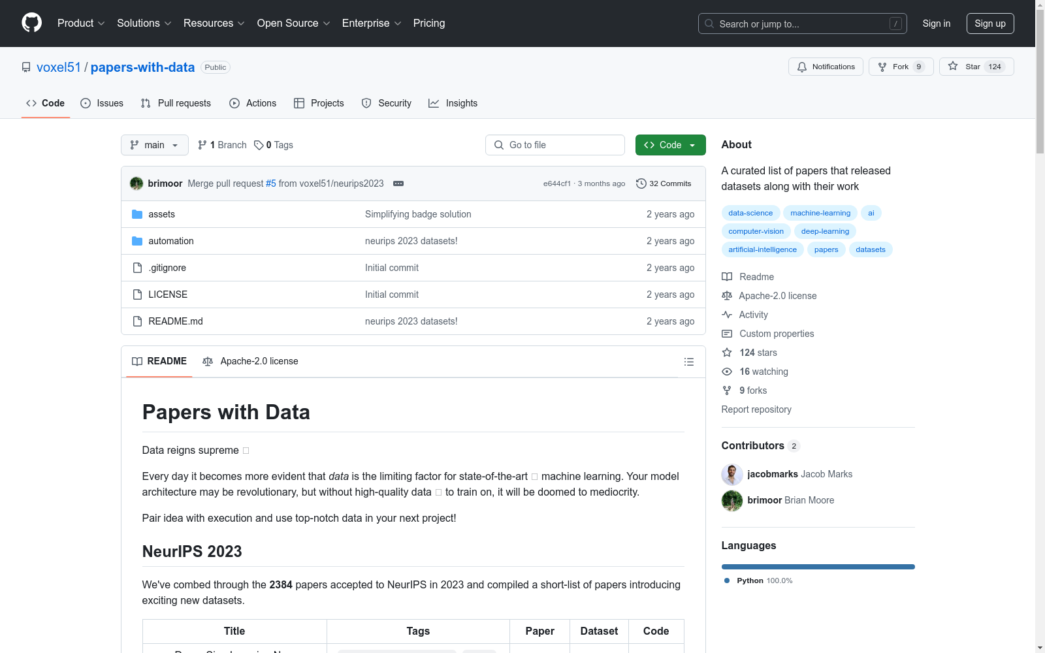Switch to the Actions tab
The width and height of the screenshot is (1045, 653).
pyautogui.click(x=253, y=103)
